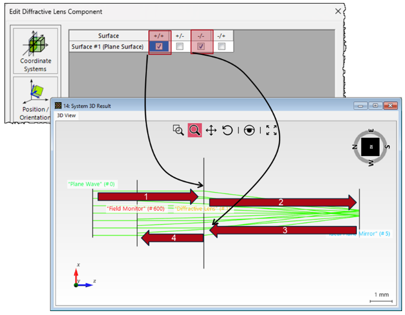This screenshot has height=315, width=405.
Task: Open the Coordinate Systems page
Action: coord(35,51)
